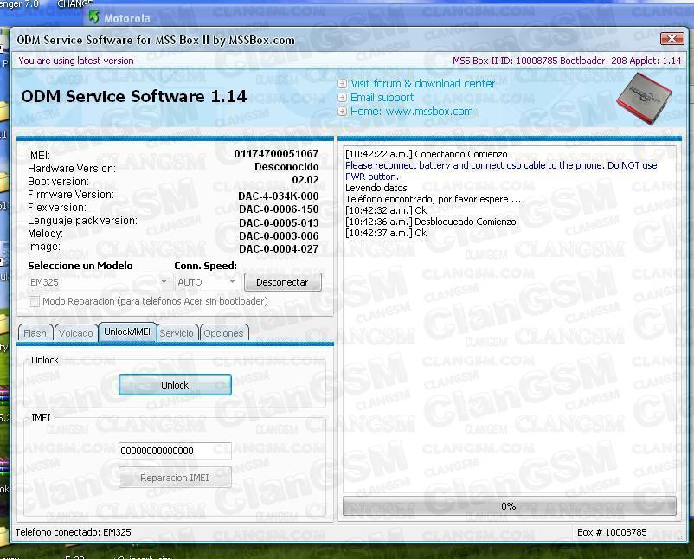The image size is (694, 559).
Task: Click the MSS Box device image
Action: (644, 99)
